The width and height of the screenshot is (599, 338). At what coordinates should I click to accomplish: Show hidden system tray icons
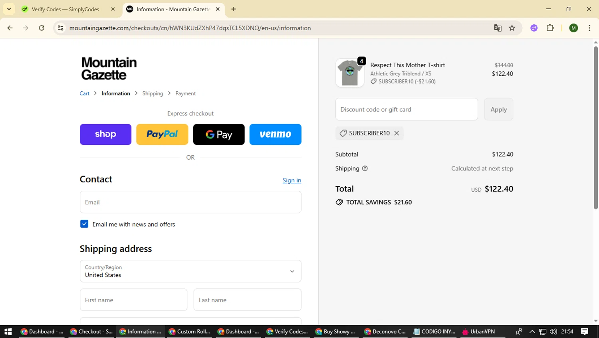tap(532, 332)
